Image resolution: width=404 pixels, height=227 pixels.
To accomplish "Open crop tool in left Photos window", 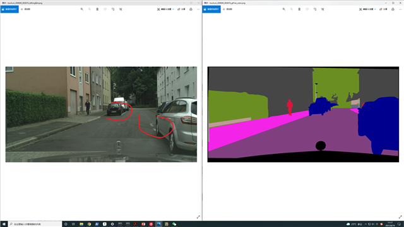I will click(x=121, y=9).
